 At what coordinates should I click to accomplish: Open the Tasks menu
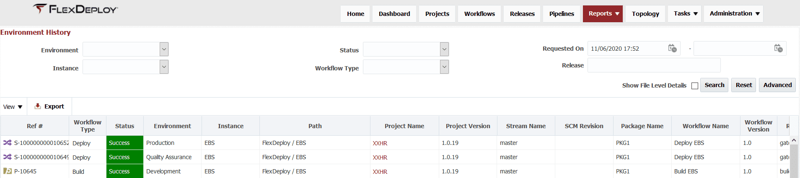684,14
